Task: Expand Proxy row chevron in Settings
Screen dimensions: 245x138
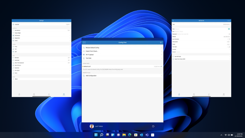Action: pos(70,47)
